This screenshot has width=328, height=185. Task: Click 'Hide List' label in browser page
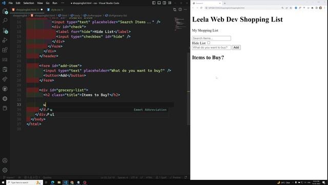(199, 43)
